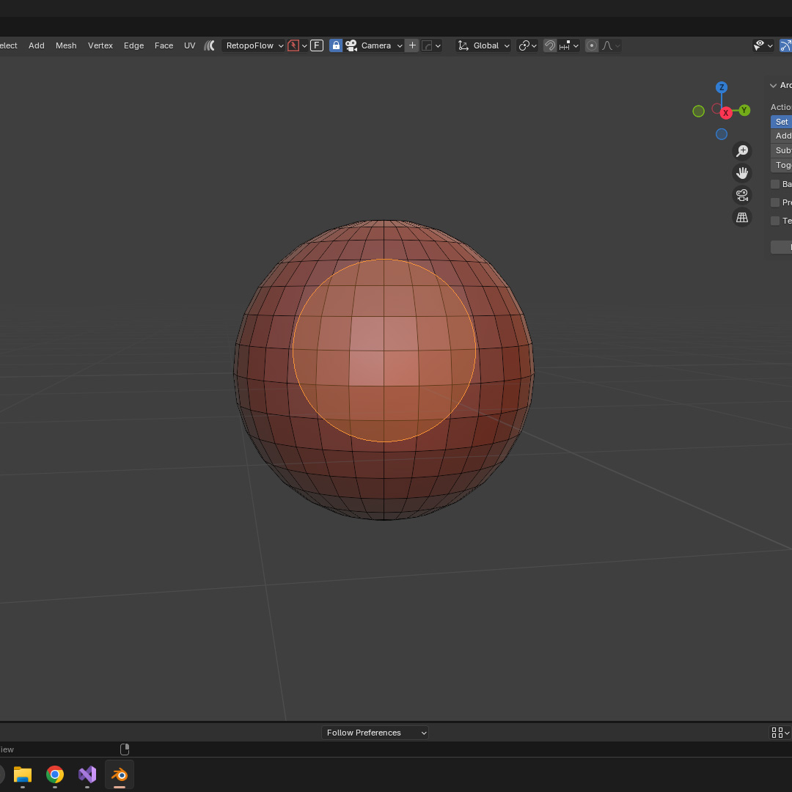Viewport: 792px width, 792px height.
Task: Open the Vertex menu
Action: coord(100,45)
